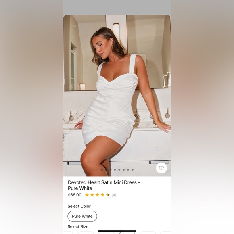Tap the half-filled fifth rating star
This screenshot has width=234, height=234.
[x=108, y=195]
